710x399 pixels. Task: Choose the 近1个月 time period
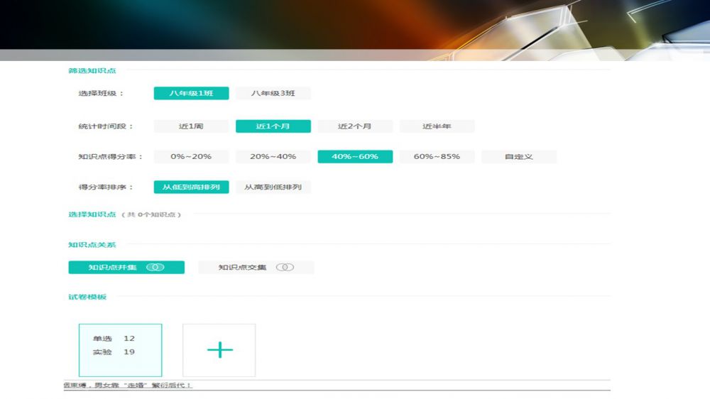pyautogui.click(x=273, y=126)
